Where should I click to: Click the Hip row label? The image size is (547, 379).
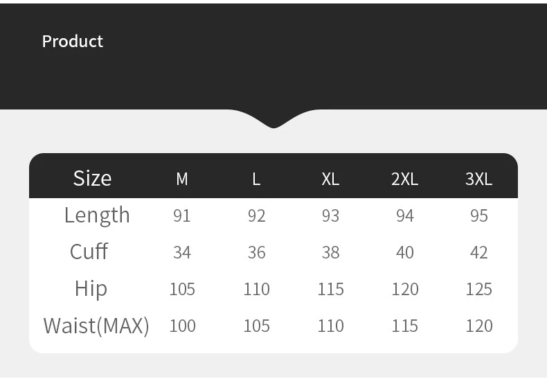[91, 288]
